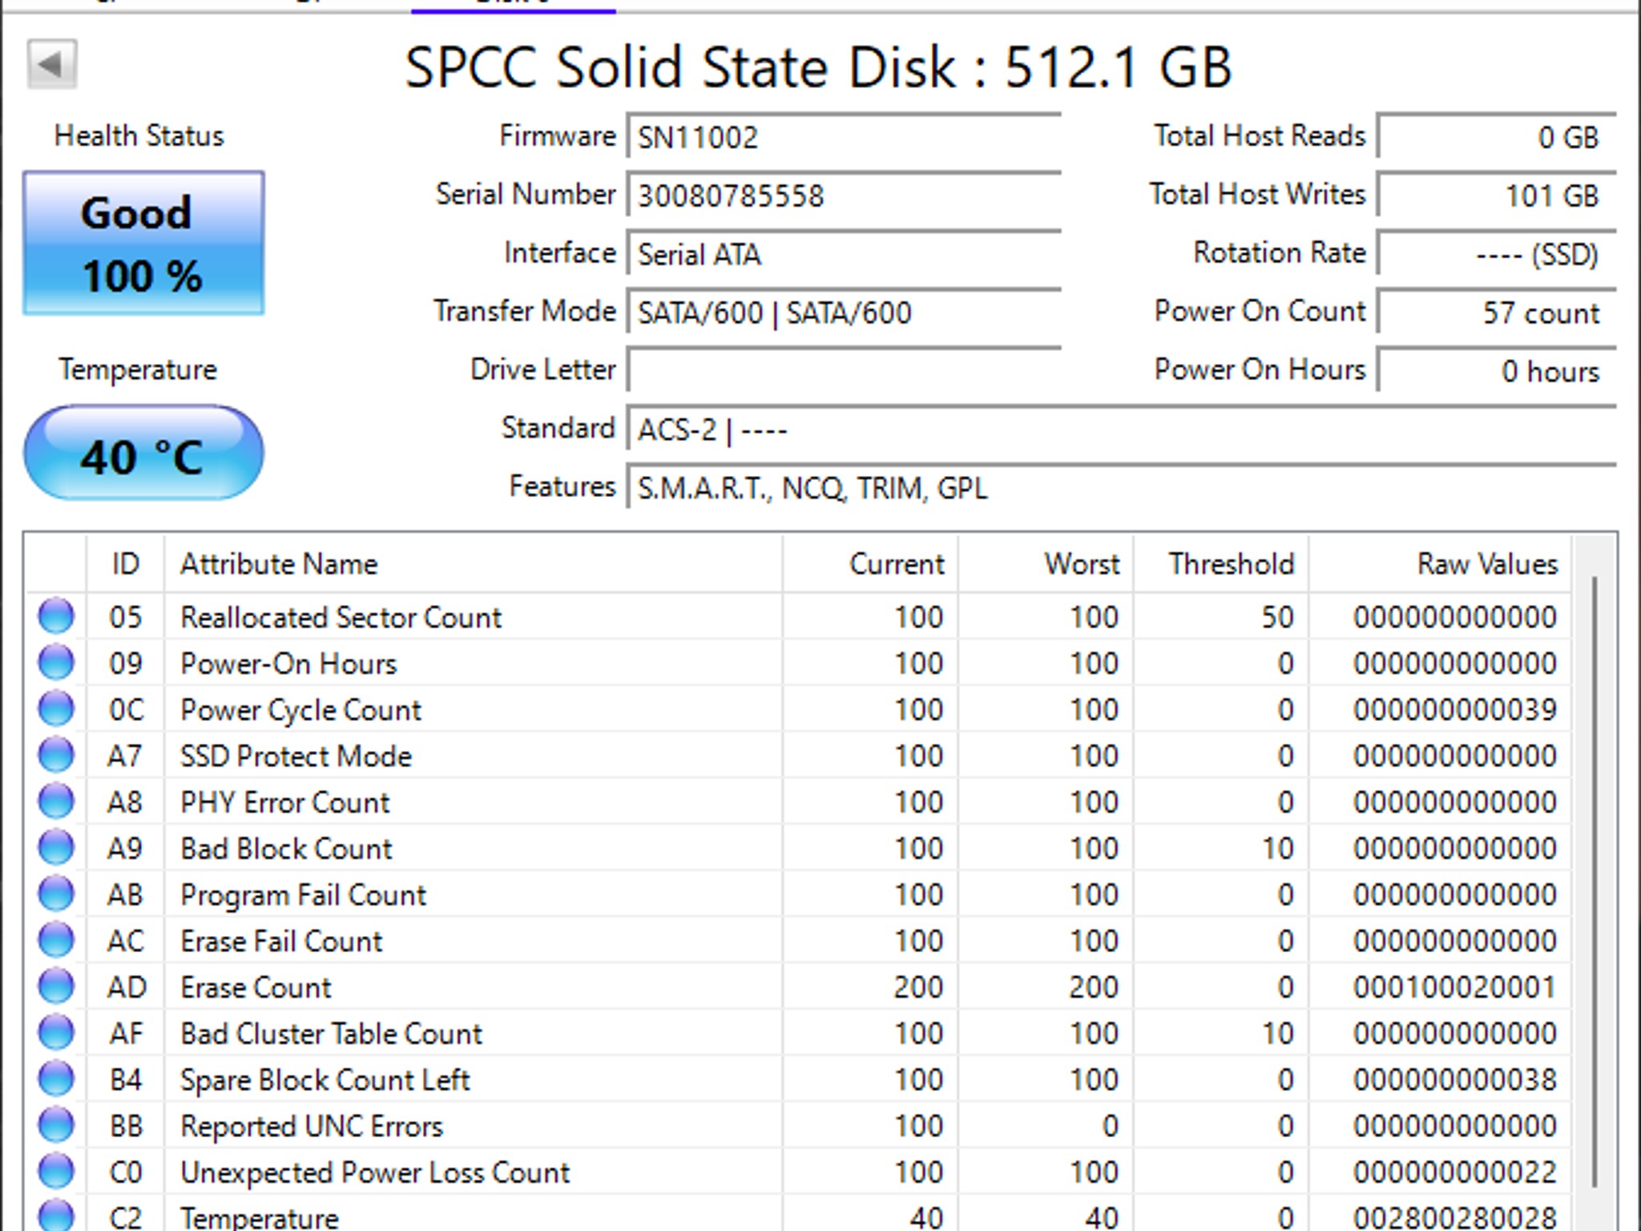
Task: Click the Features field with S.M.A.R.T., NCQ, TRIM, GPL
Action: point(1121,488)
